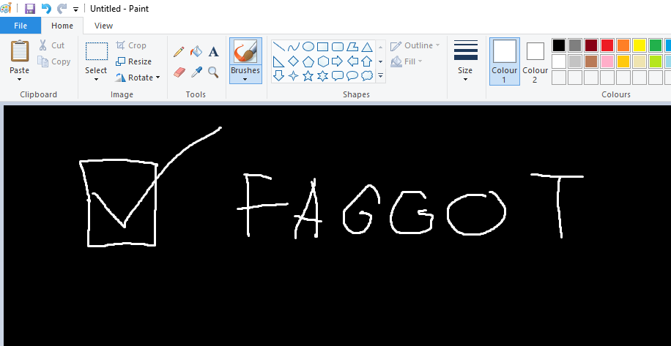Screen dimensions: 671x346
Task: Click the Brushes tool icon
Action: (x=245, y=51)
